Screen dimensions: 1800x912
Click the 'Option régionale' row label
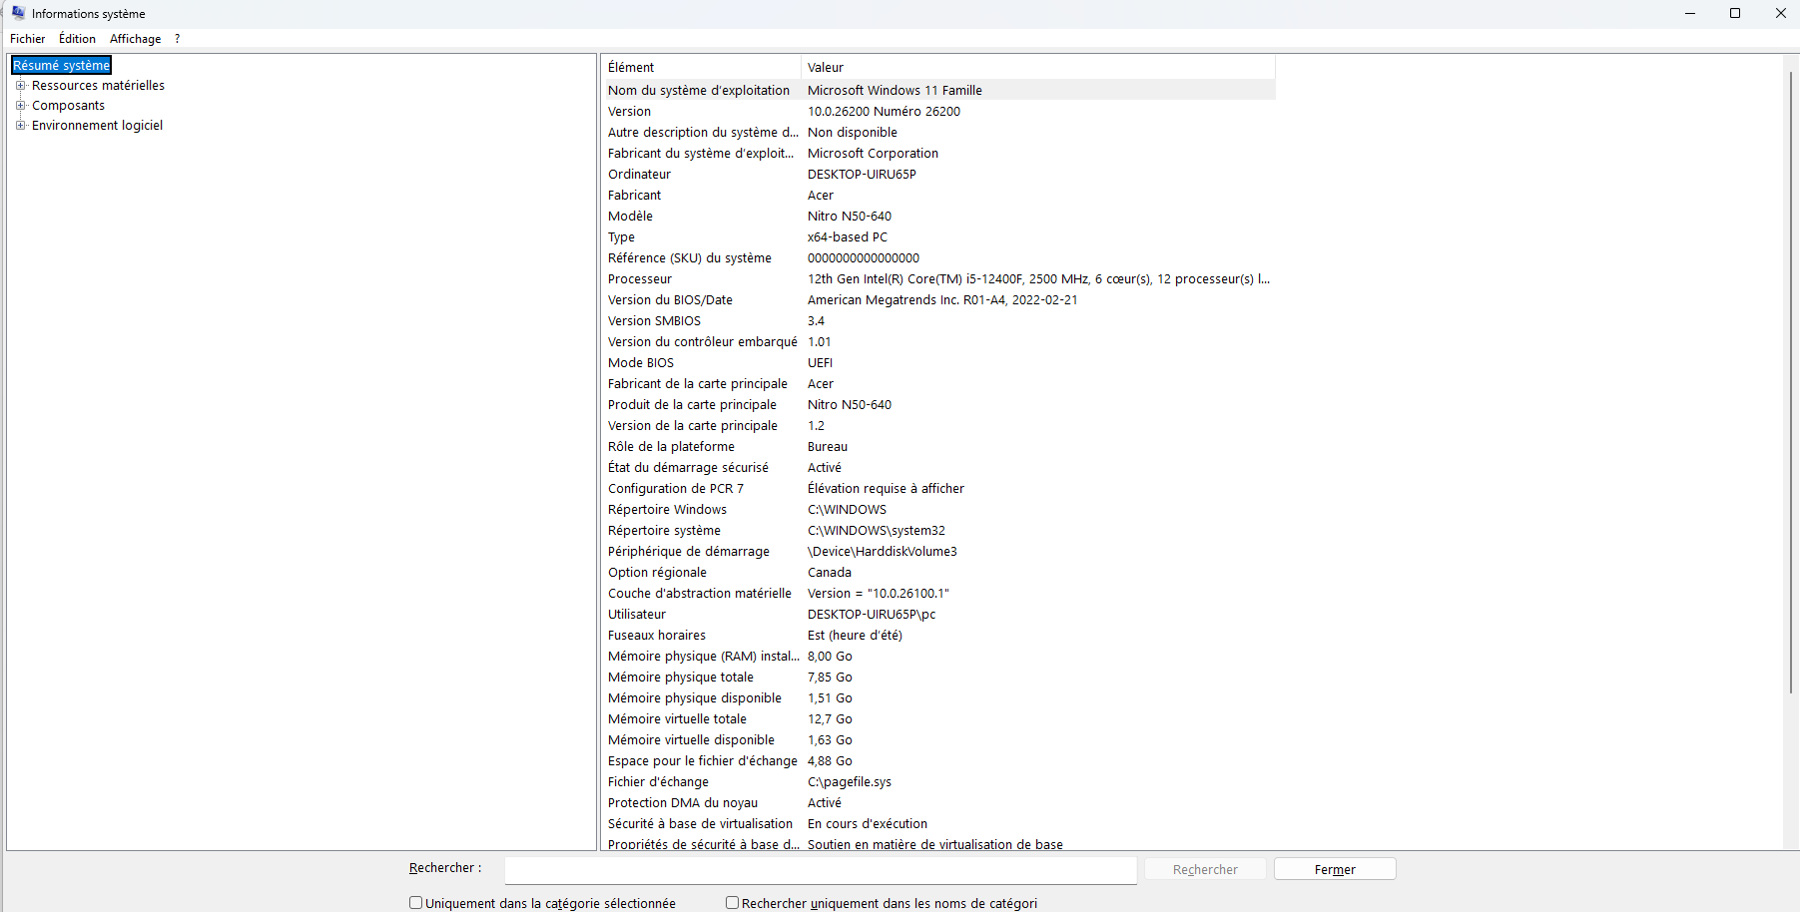pyautogui.click(x=657, y=573)
